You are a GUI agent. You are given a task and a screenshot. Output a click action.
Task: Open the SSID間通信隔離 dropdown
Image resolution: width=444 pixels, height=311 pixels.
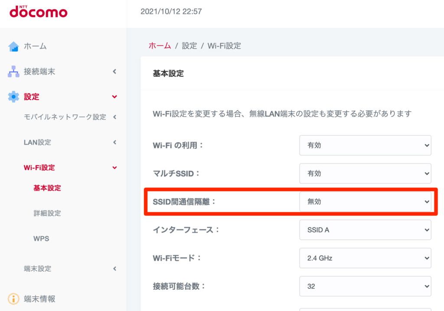[365, 202]
